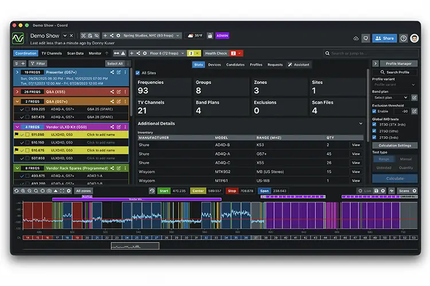Expand the Q&A (X55) group
430x286 pixels.
click(17, 92)
